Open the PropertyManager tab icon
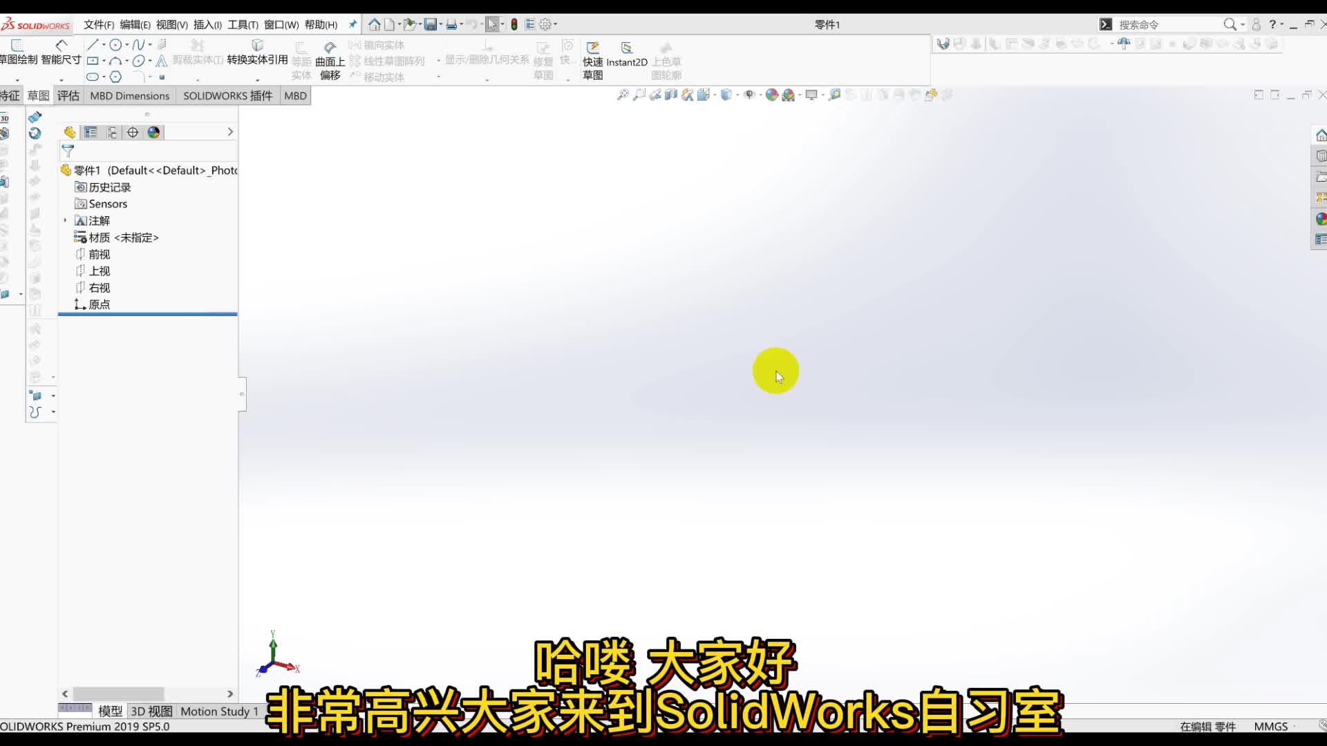The height and width of the screenshot is (746, 1327). pos(91,132)
